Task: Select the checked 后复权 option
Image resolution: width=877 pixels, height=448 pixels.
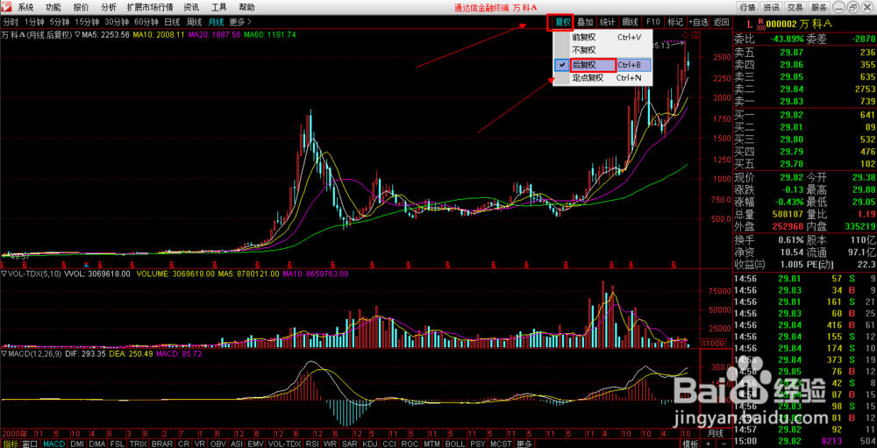Action: click(603, 65)
